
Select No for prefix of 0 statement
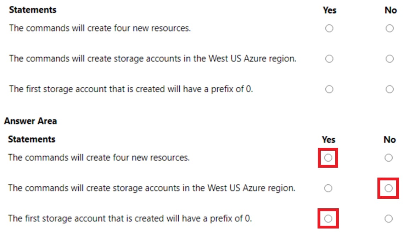pyautogui.click(x=390, y=89)
